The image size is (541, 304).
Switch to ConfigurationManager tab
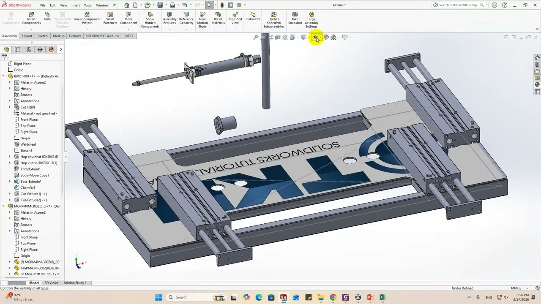29,49
